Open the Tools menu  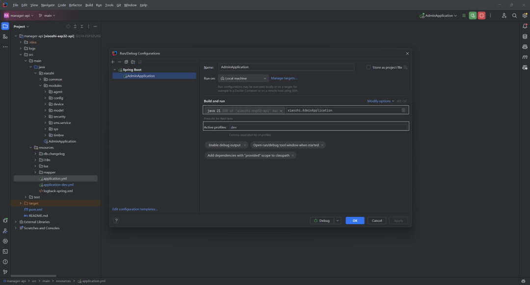coord(109,5)
